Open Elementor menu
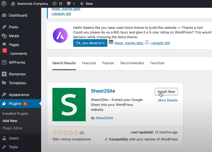 click(17, 74)
